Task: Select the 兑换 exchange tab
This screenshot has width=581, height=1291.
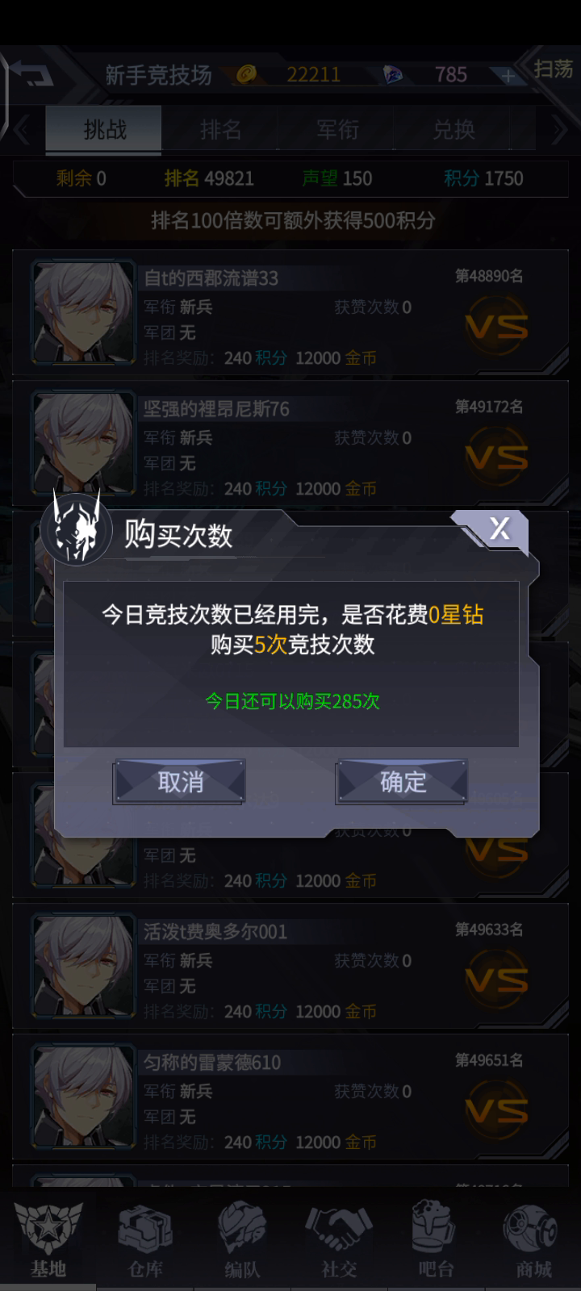Action: pyautogui.click(x=453, y=129)
